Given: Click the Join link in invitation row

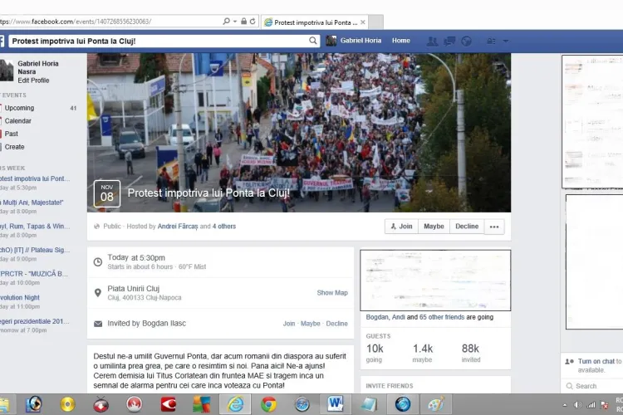Looking at the screenshot, I should [289, 324].
